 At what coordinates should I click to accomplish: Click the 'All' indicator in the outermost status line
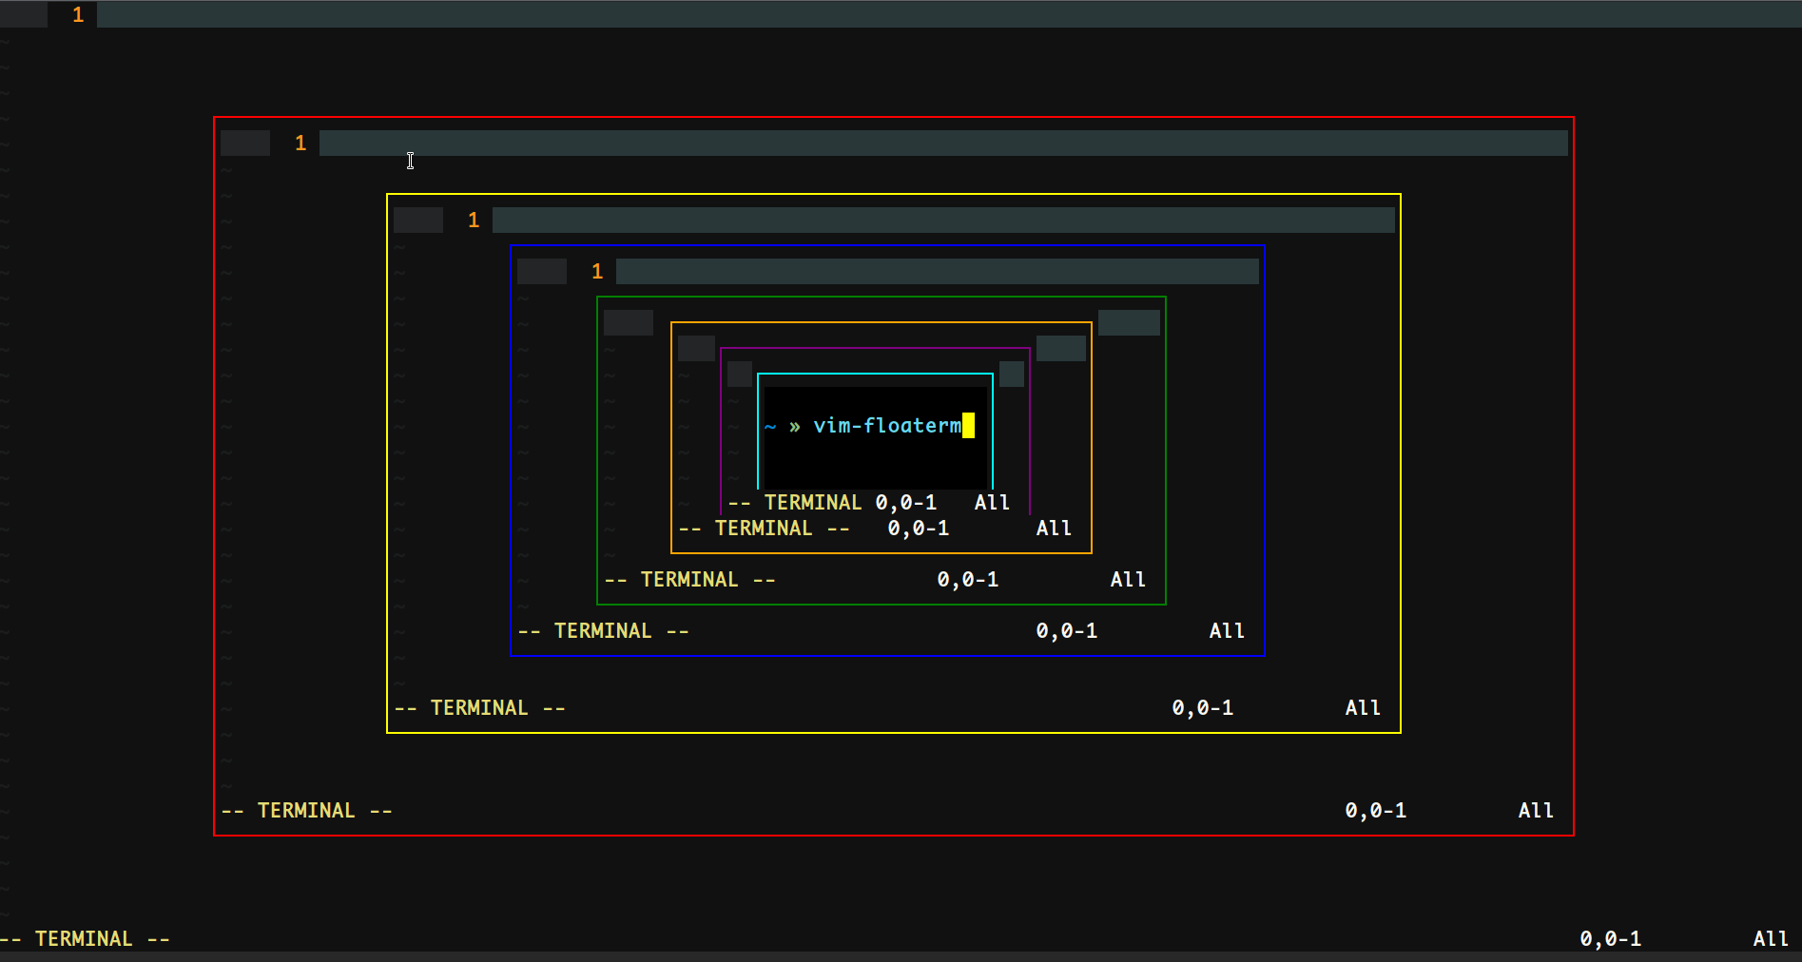pos(1771,939)
